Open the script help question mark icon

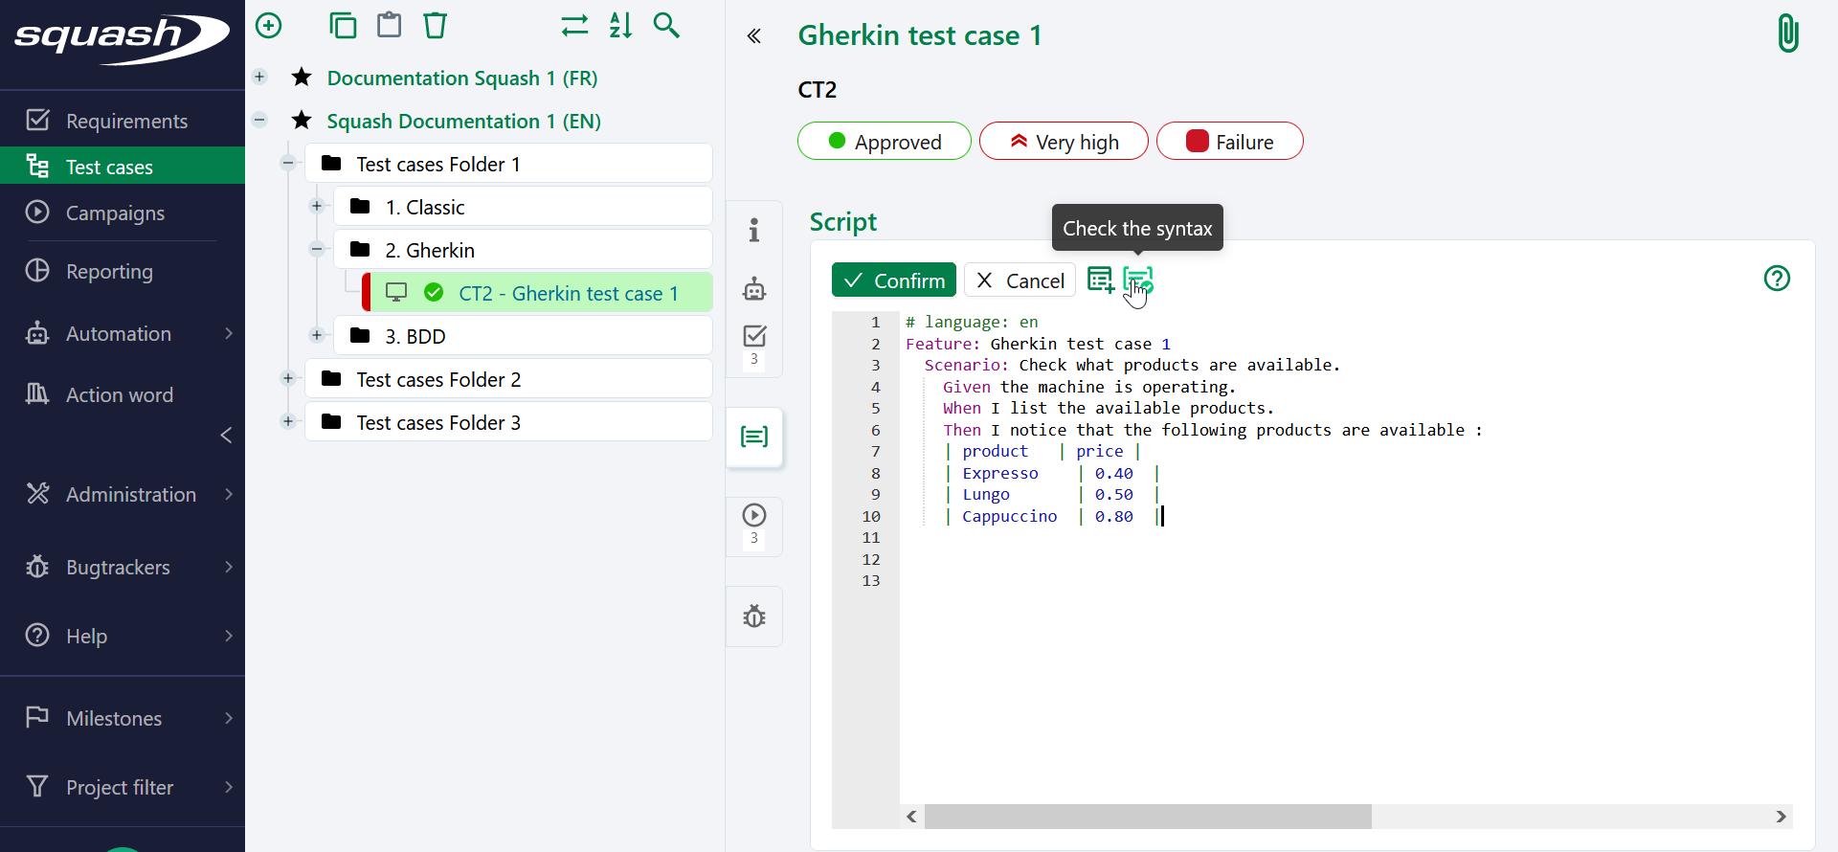[1777, 279]
